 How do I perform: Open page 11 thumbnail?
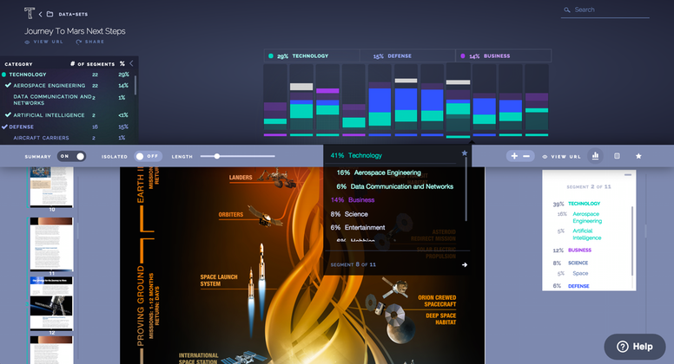click(51, 244)
